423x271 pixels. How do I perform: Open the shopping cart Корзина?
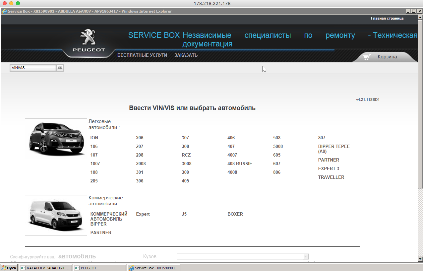pos(384,57)
